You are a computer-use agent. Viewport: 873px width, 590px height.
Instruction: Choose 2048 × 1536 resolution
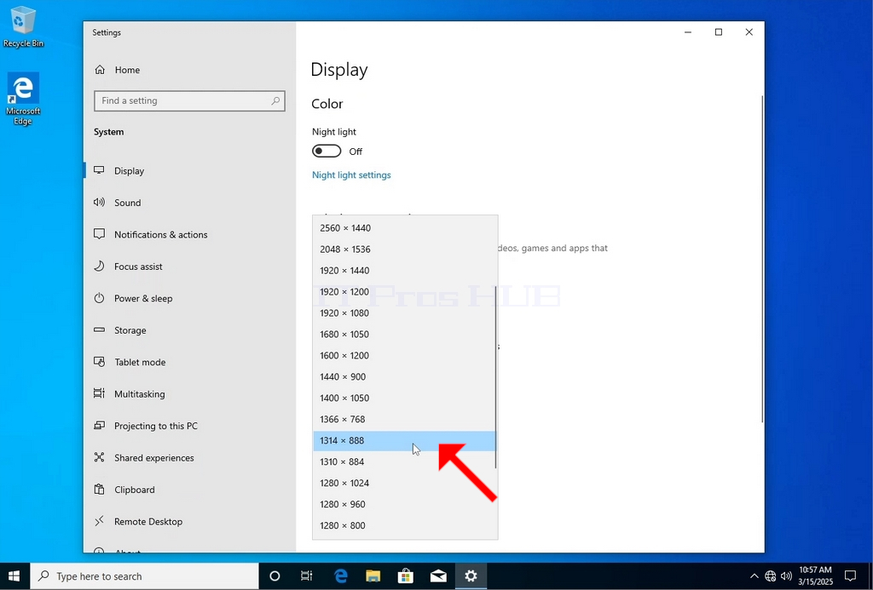tap(404, 249)
